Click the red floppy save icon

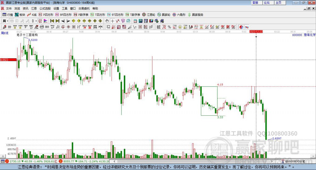tap(151, 21)
